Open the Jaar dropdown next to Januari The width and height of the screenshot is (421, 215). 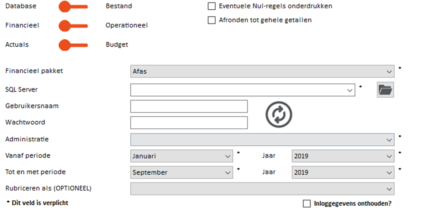tap(343, 156)
